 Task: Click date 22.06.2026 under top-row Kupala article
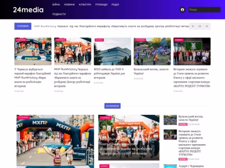pos(138,78)
